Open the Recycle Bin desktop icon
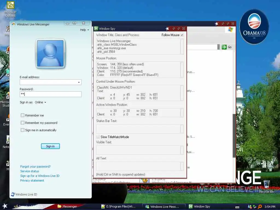Viewport: 280px width, 210px height. [x=266, y=186]
